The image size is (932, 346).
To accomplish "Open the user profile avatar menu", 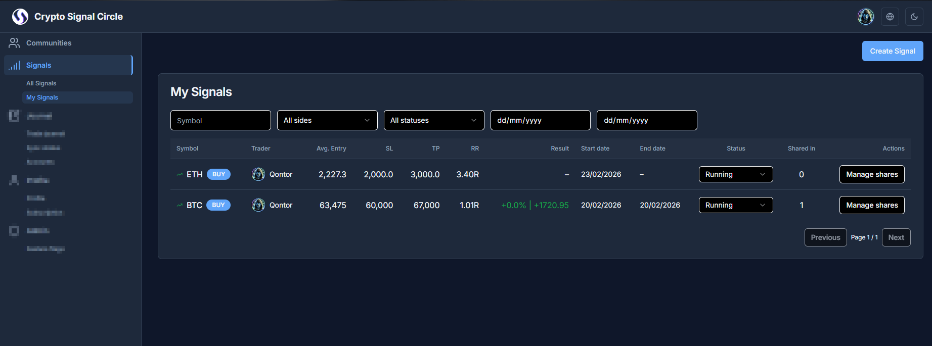I will 865,17.
